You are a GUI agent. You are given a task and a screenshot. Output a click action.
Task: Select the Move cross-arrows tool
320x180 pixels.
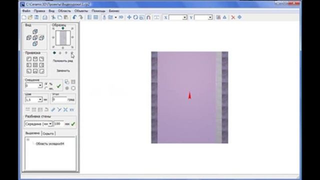[x=129, y=17]
